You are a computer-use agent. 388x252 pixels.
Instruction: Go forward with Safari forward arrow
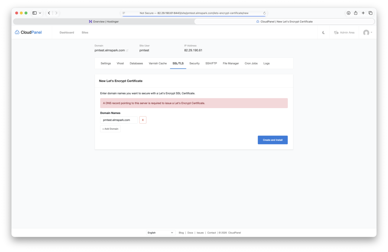(x=56, y=13)
